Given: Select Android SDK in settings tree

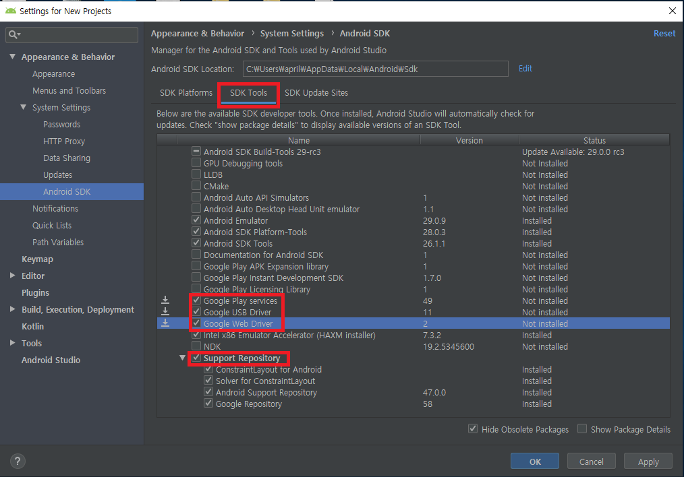Looking at the screenshot, I should (x=72, y=191).
